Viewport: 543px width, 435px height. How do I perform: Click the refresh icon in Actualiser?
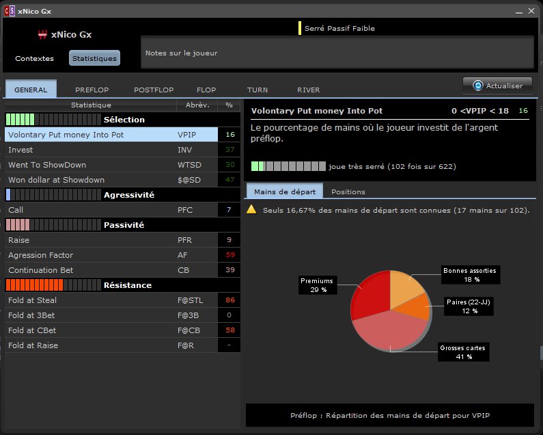point(478,85)
